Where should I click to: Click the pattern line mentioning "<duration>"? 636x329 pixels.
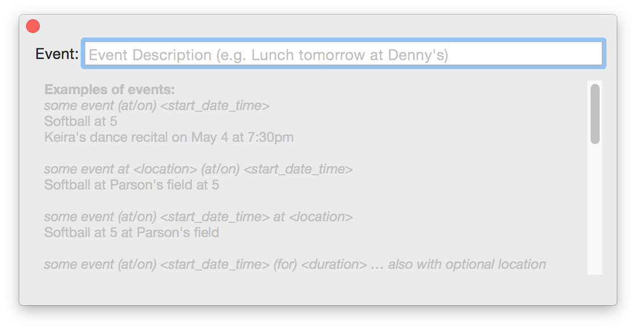[x=295, y=264]
